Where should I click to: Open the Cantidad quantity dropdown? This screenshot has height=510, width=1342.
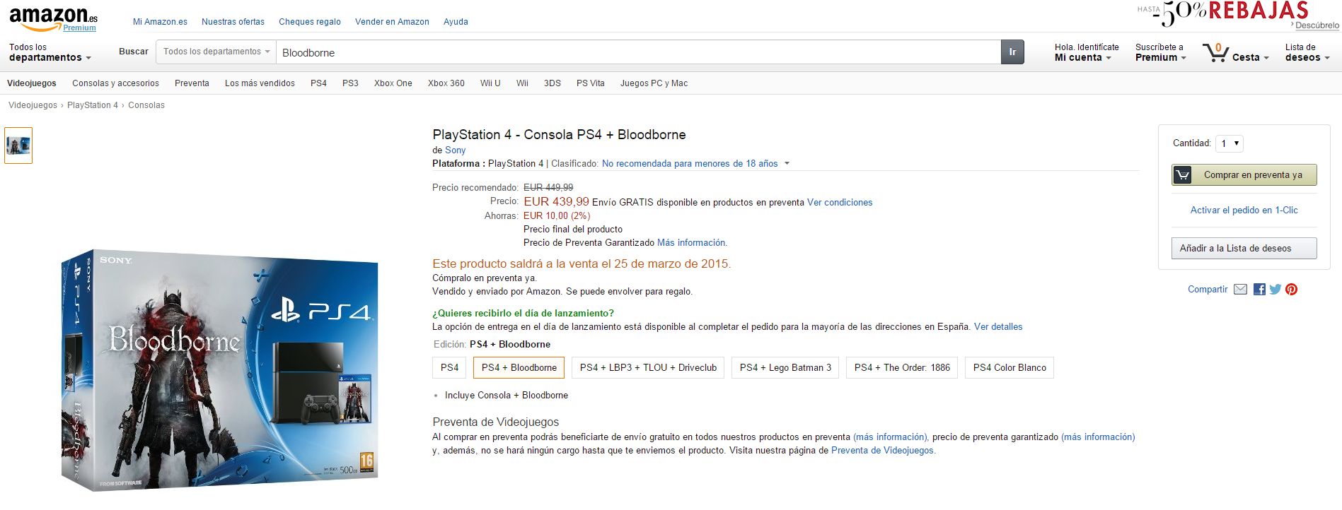(1230, 143)
